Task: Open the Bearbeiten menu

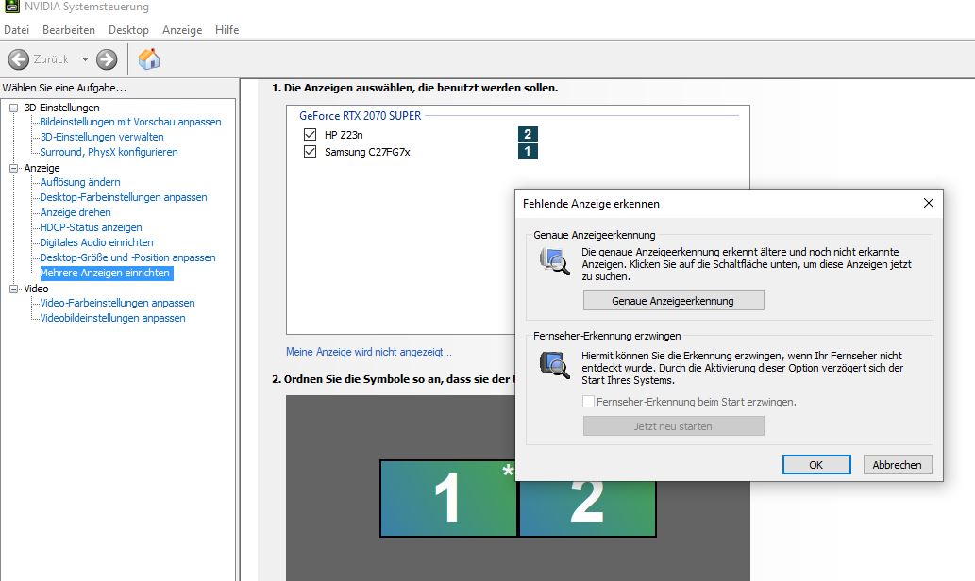Action: [68, 30]
